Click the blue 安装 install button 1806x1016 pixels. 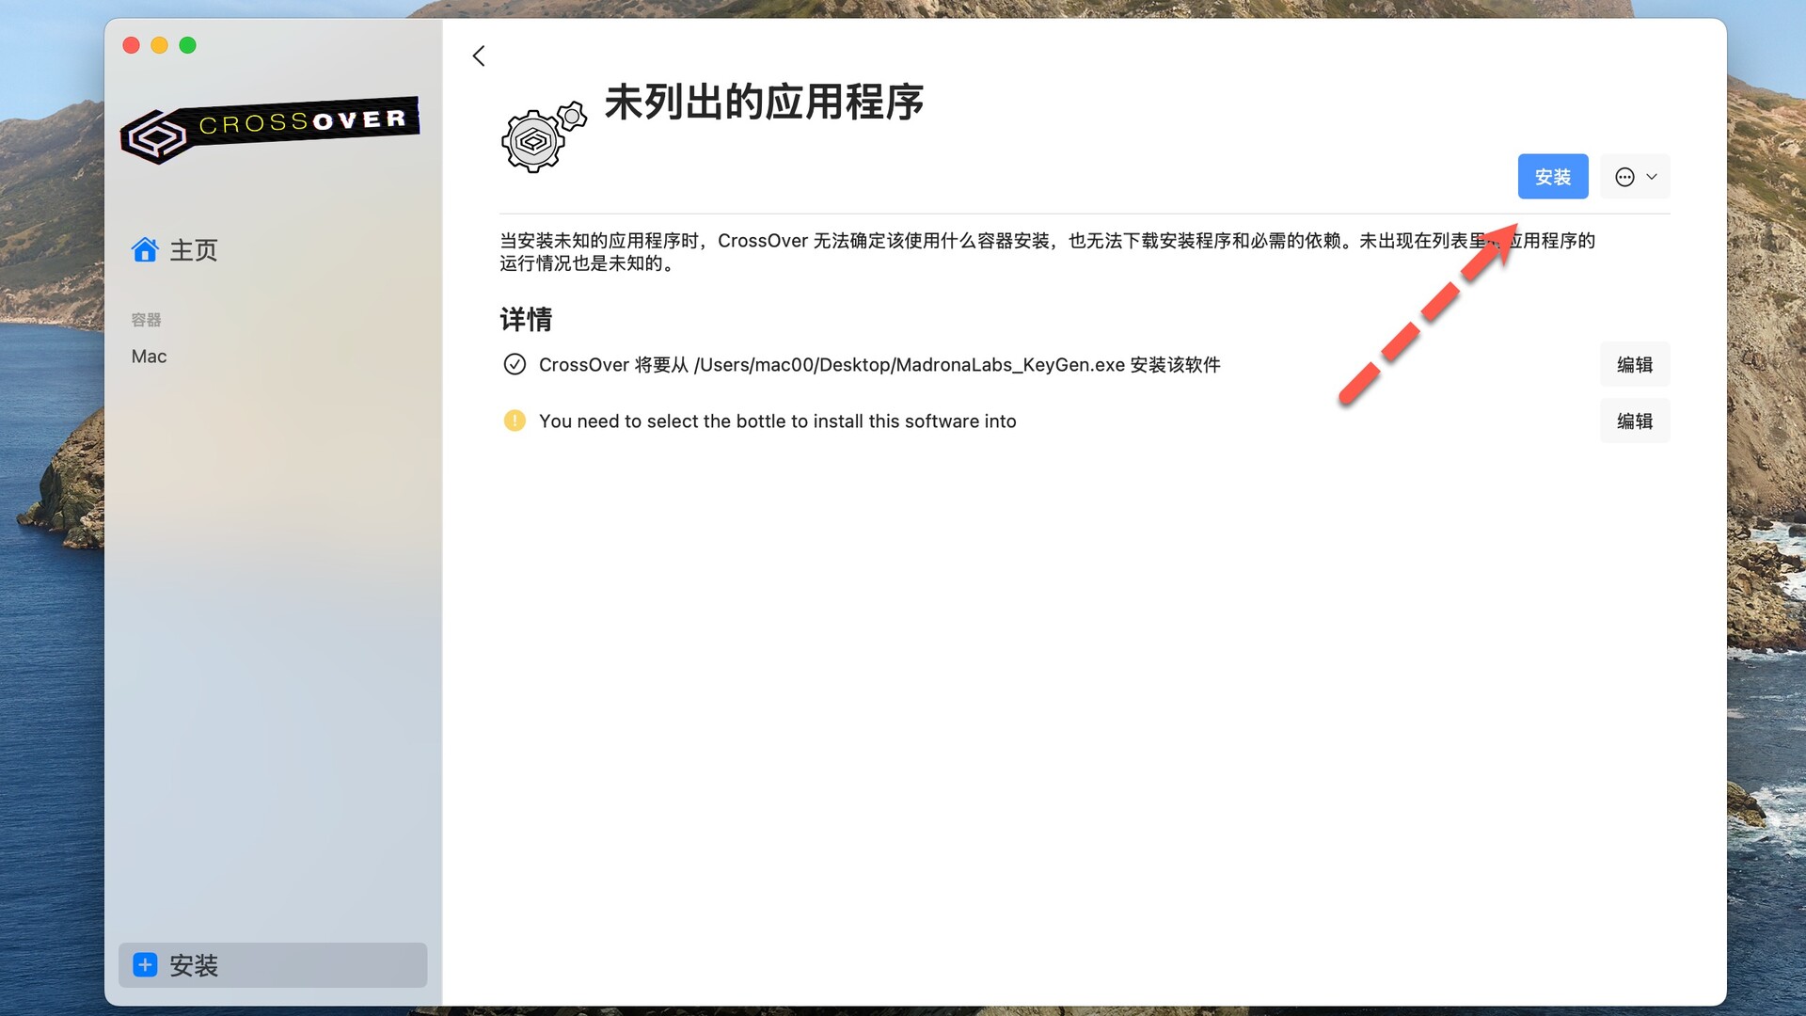tap(1553, 177)
